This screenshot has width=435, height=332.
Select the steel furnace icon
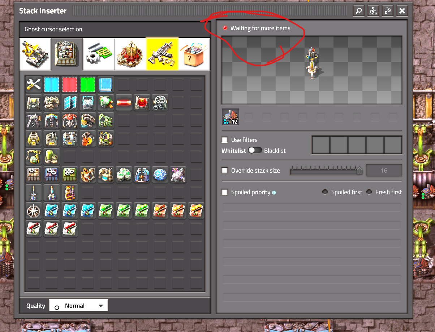click(x=52, y=139)
